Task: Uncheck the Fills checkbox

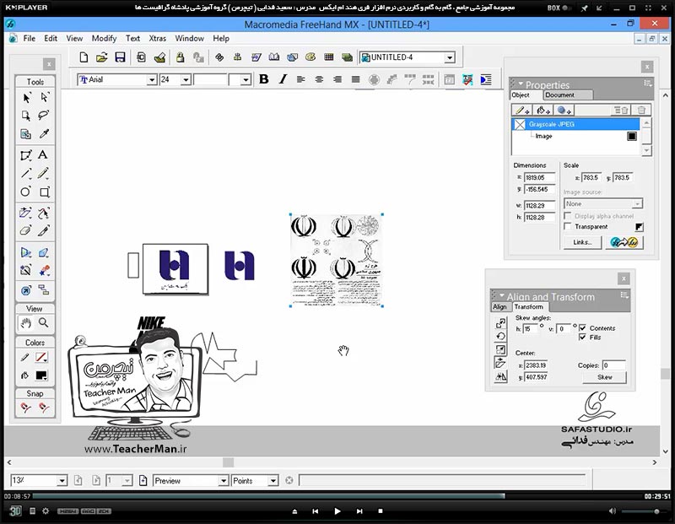Action: 582,338
